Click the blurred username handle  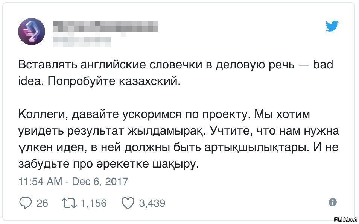pyautogui.click(x=82, y=42)
